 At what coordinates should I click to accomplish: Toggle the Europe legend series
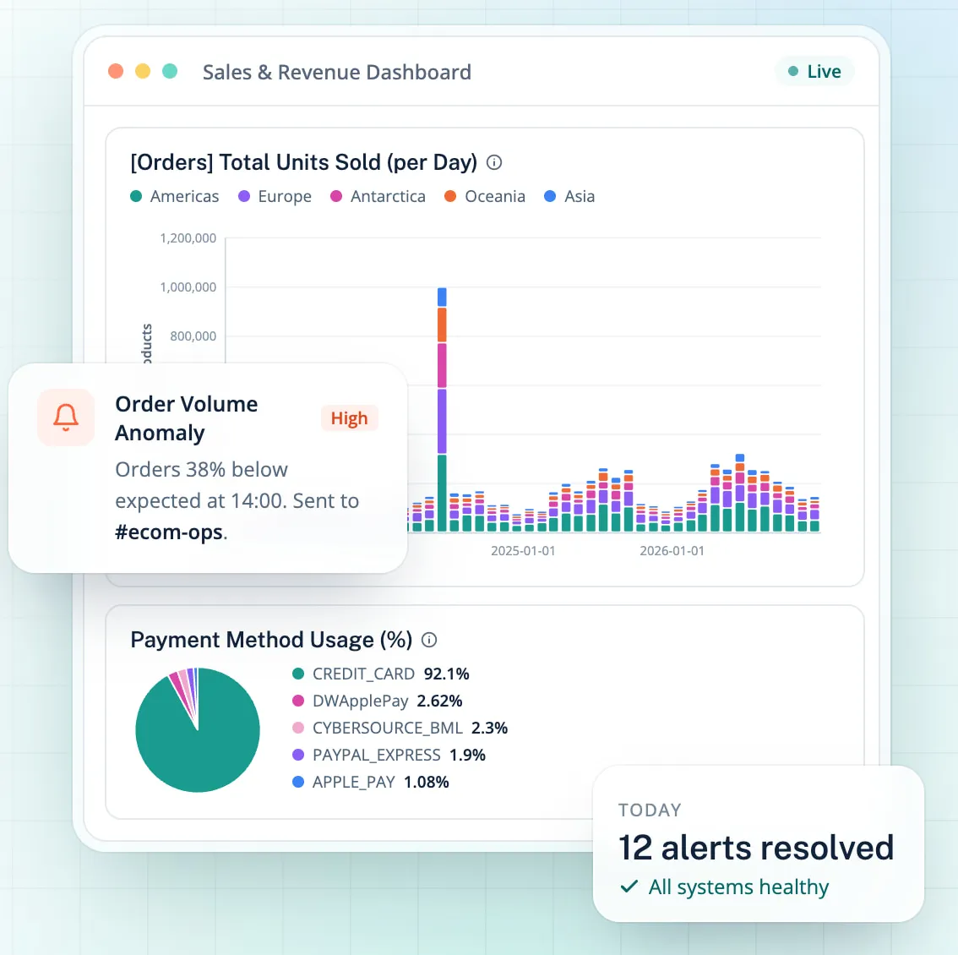coord(275,196)
